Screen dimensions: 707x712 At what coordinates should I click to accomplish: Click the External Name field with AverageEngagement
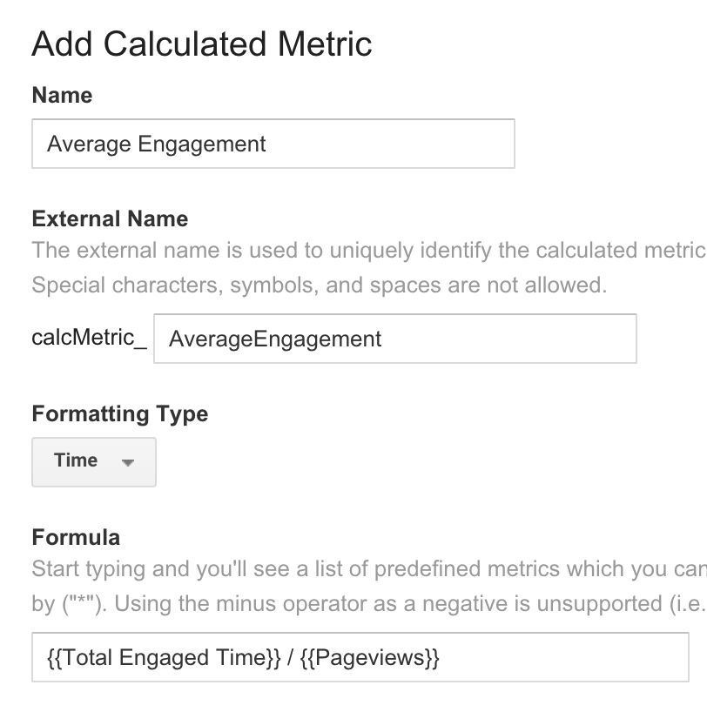pos(394,339)
